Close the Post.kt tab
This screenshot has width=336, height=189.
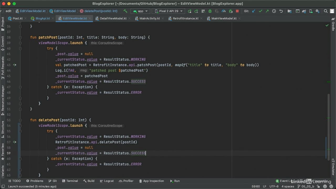(x=26, y=18)
